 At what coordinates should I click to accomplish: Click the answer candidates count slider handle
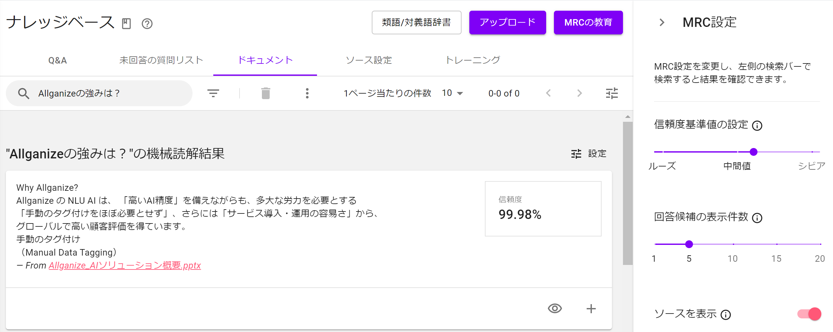click(689, 244)
